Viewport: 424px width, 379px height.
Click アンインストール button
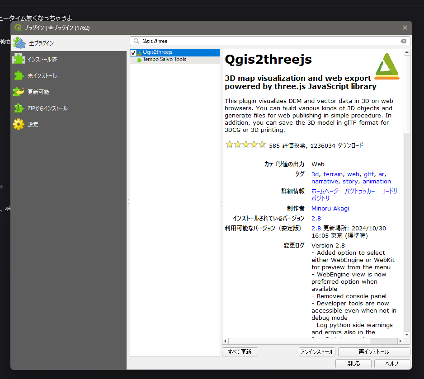[x=317, y=352]
